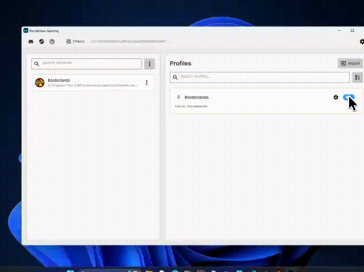Image resolution: width=364 pixels, height=272 pixels.
Task: Open the Steam icon link
Action: [x=41, y=42]
